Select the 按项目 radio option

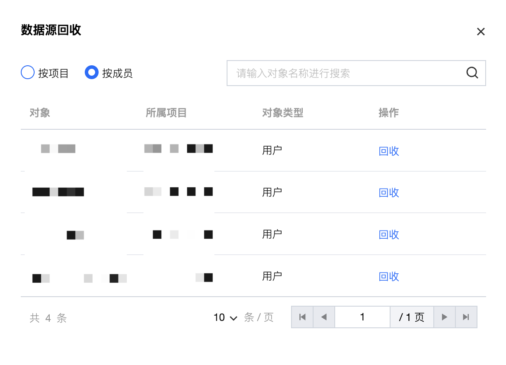point(28,73)
